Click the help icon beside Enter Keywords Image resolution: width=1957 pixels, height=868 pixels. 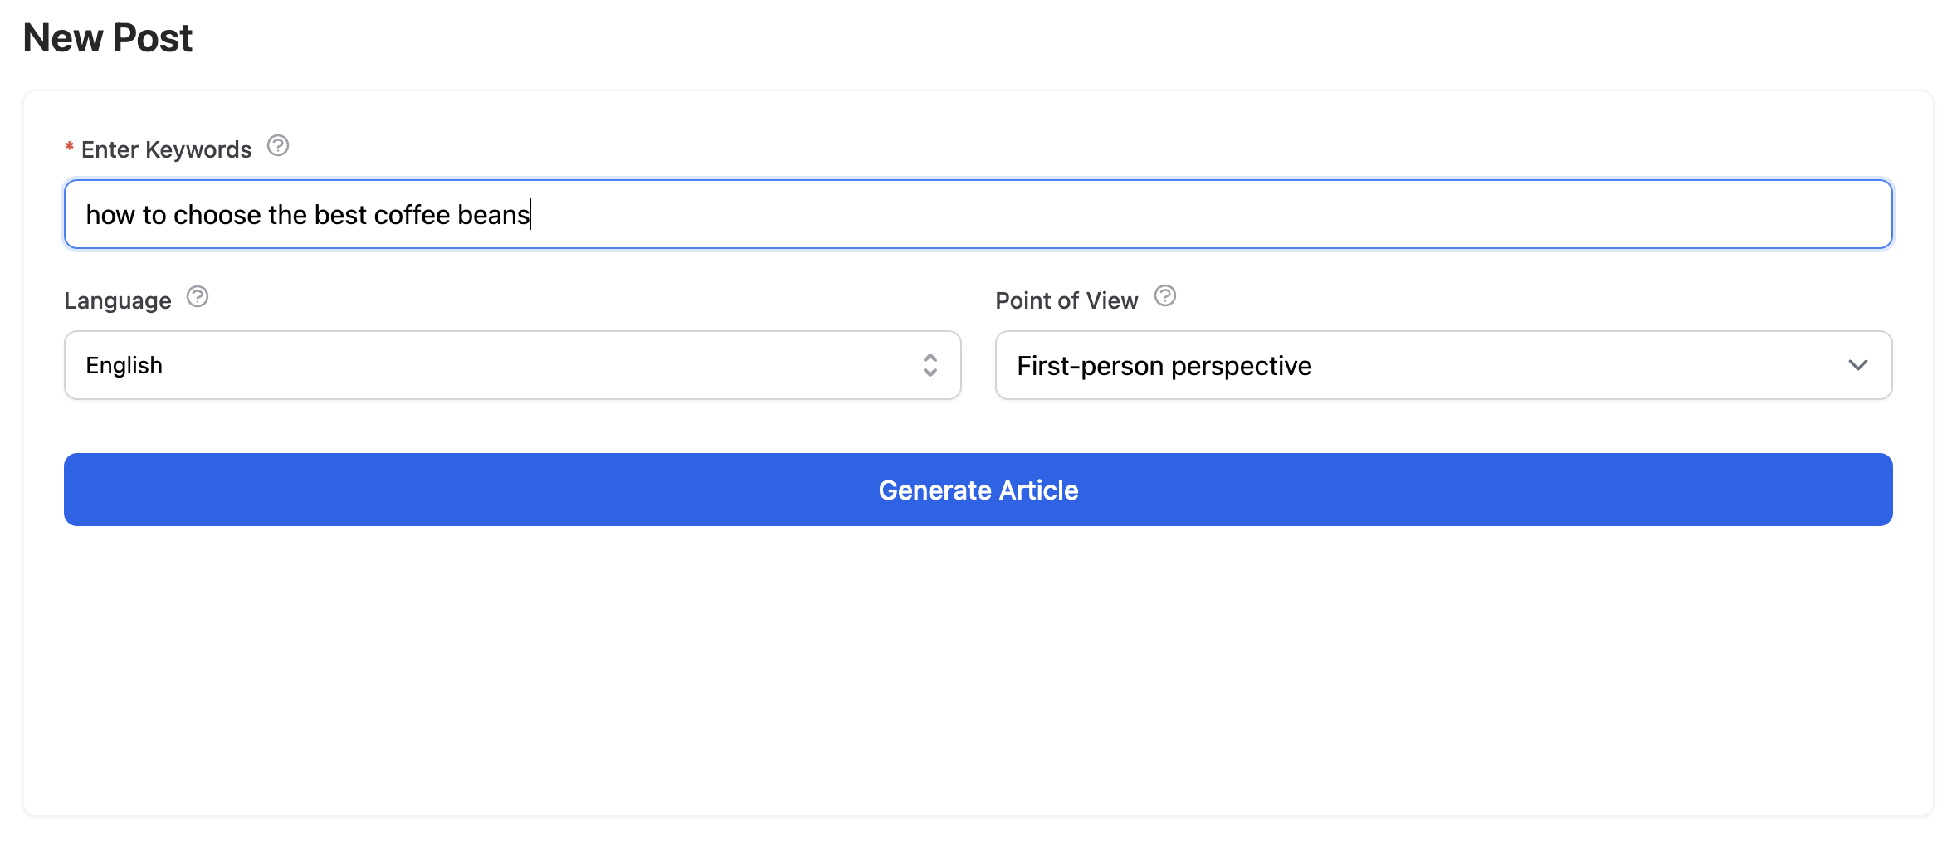278,146
